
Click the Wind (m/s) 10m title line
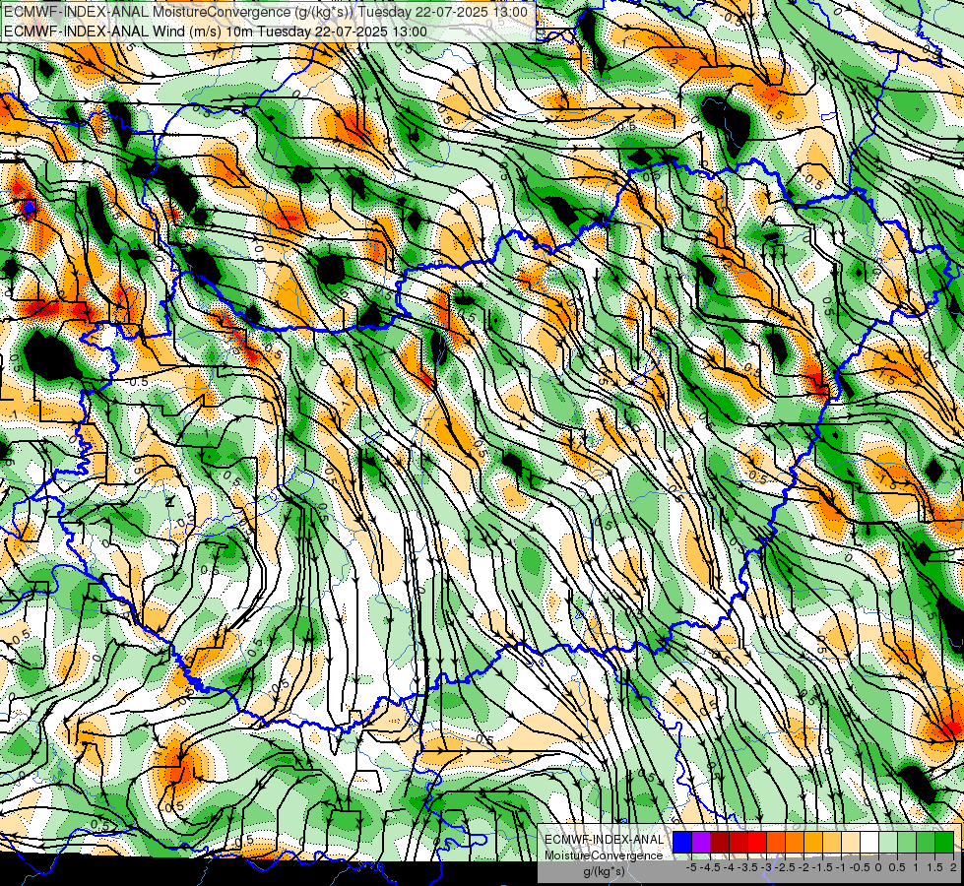point(216,31)
